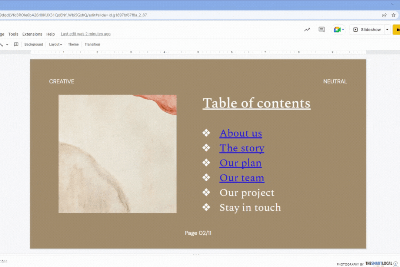Bookmark this page with the star icon
This screenshot has height=267, width=400.
pyautogui.click(x=393, y=15)
